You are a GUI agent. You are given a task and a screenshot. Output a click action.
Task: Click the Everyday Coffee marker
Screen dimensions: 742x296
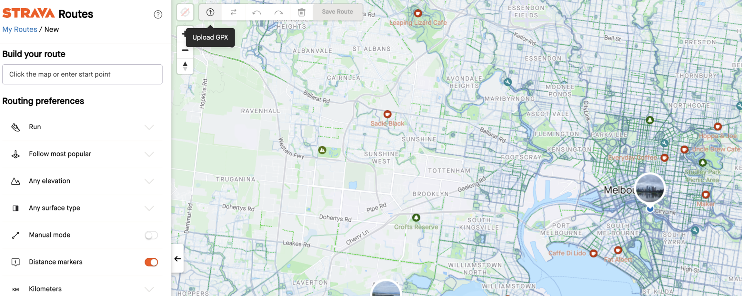[664, 158]
